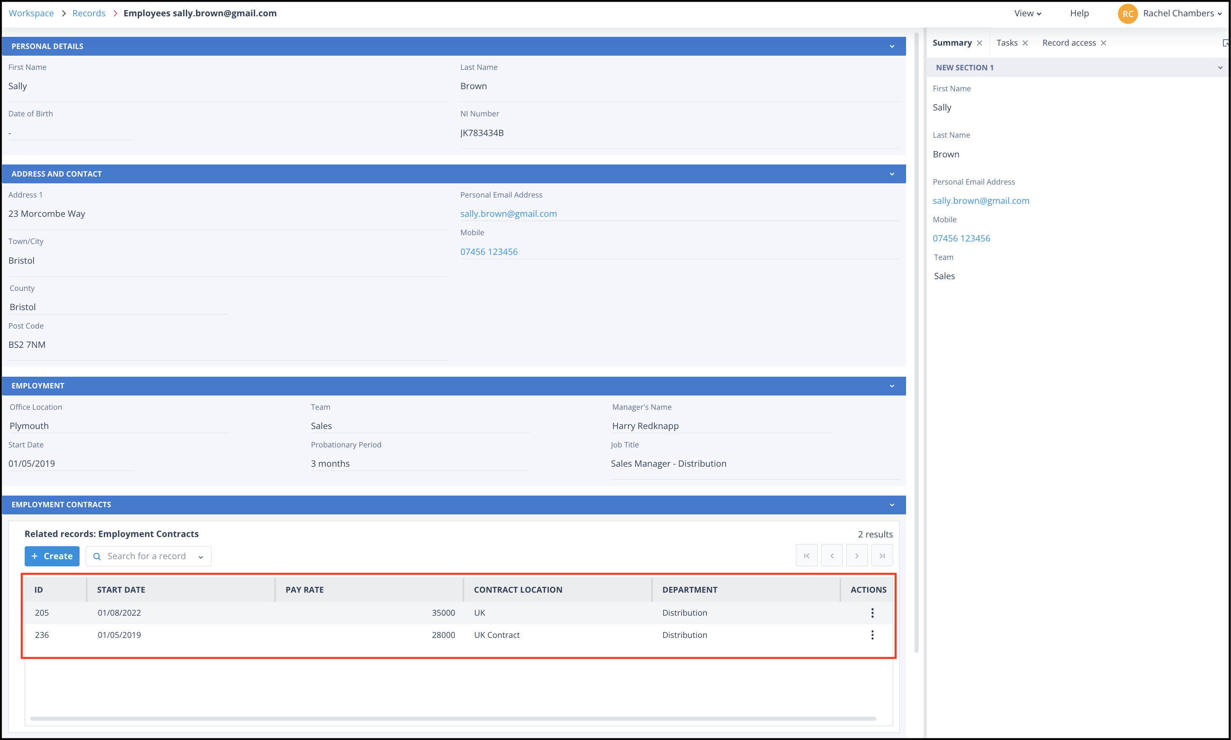Click pay rate 28000 cell
This screenshot has height=740, width=1231.
[443, 635]
